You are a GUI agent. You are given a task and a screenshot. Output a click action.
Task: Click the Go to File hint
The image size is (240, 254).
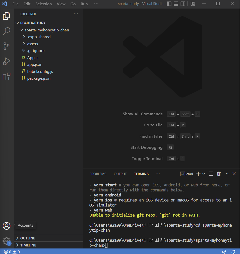point(153,125)
